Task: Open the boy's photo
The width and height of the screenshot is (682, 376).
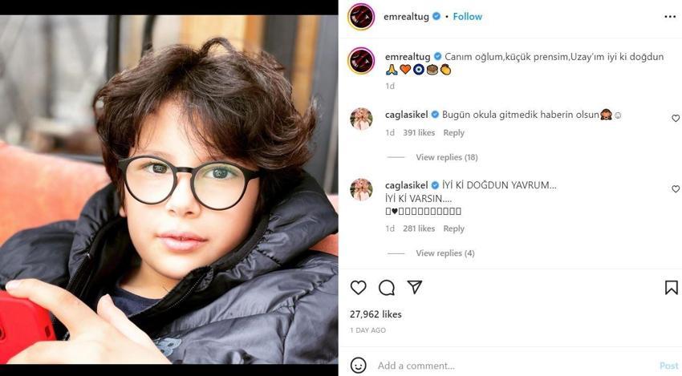Action: (x=168, y=189)
